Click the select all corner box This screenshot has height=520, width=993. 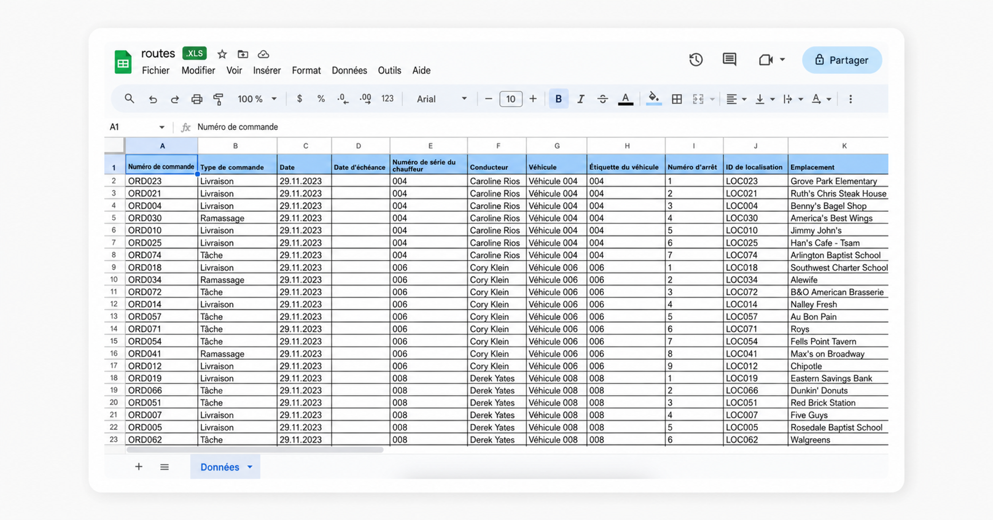point(114,145)
